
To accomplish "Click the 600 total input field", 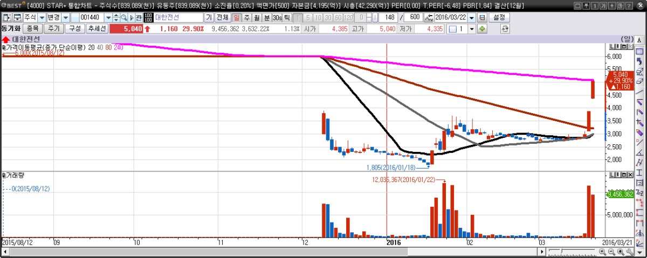I will pyautogui.click(x=415, y=17).
